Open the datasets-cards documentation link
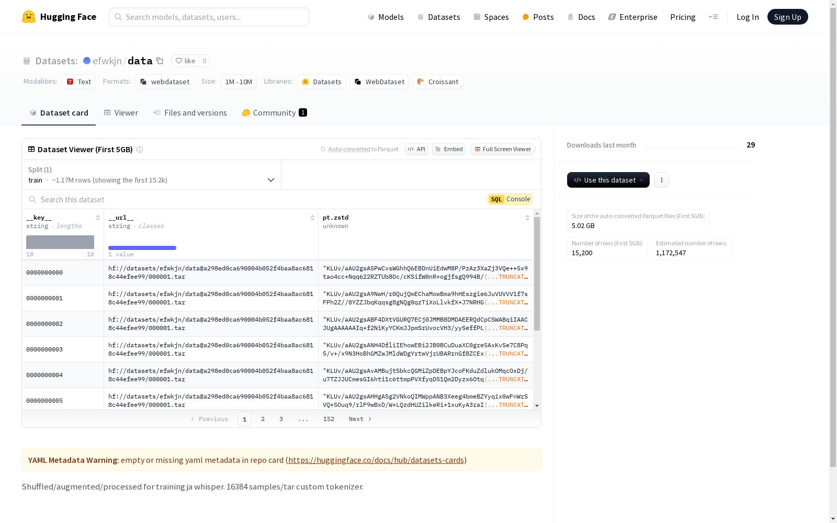Viewport: 837px width, 523px height. pyautogui.click(x=376, y=460)
